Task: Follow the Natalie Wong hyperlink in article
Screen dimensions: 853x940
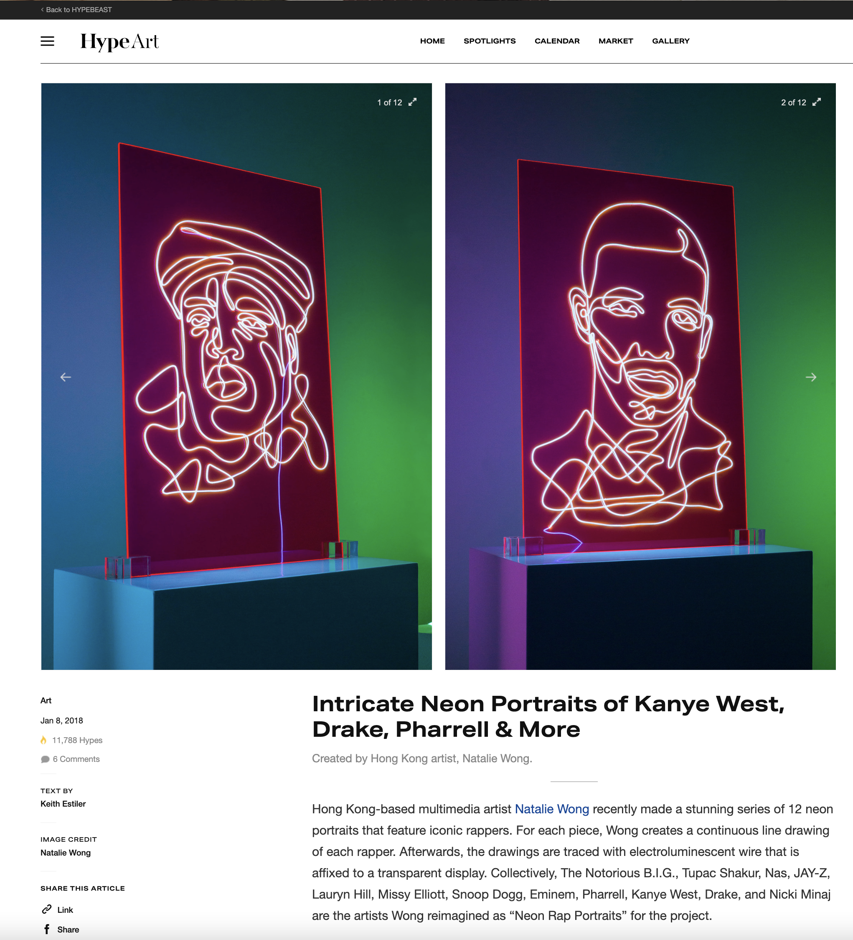Action: (551, 809)
